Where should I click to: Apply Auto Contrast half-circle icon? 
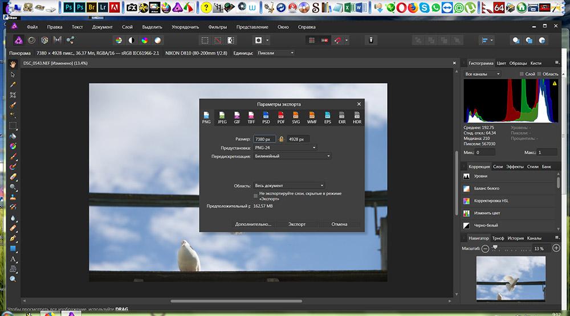[x=132, y=40]
